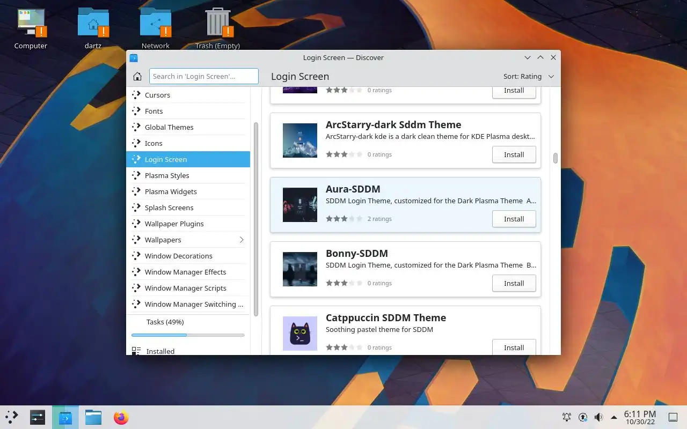Click the Wallpapers category icon
The image size is (687, 429).
pyautogui.click(x=136, y=240)
